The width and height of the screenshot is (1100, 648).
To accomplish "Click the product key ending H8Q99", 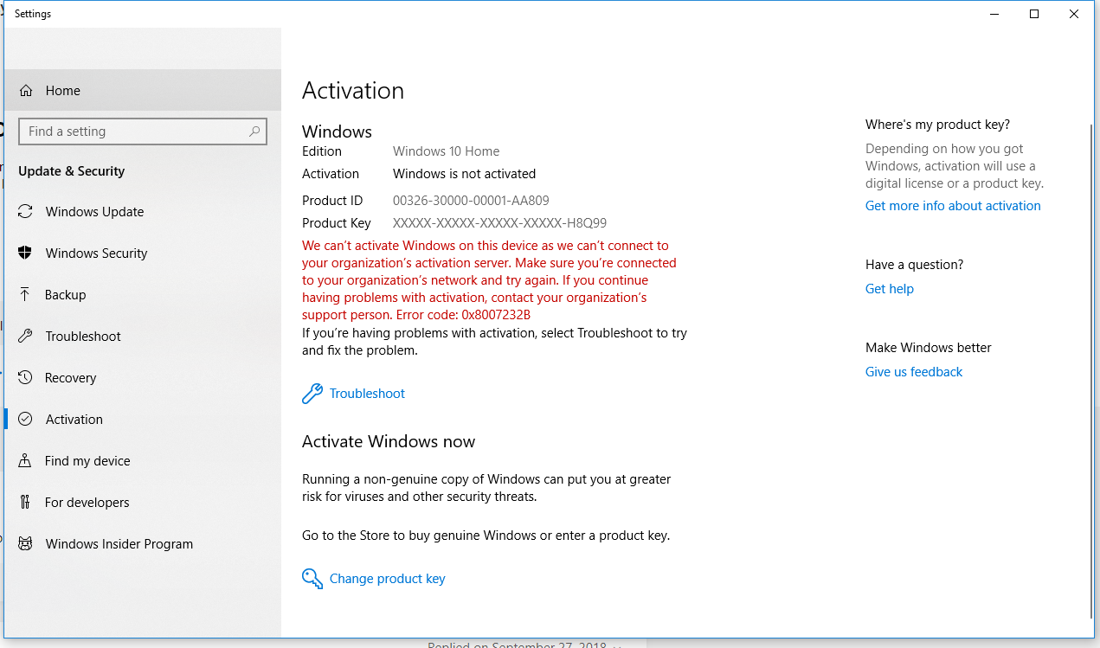I will tap(499, 223).
